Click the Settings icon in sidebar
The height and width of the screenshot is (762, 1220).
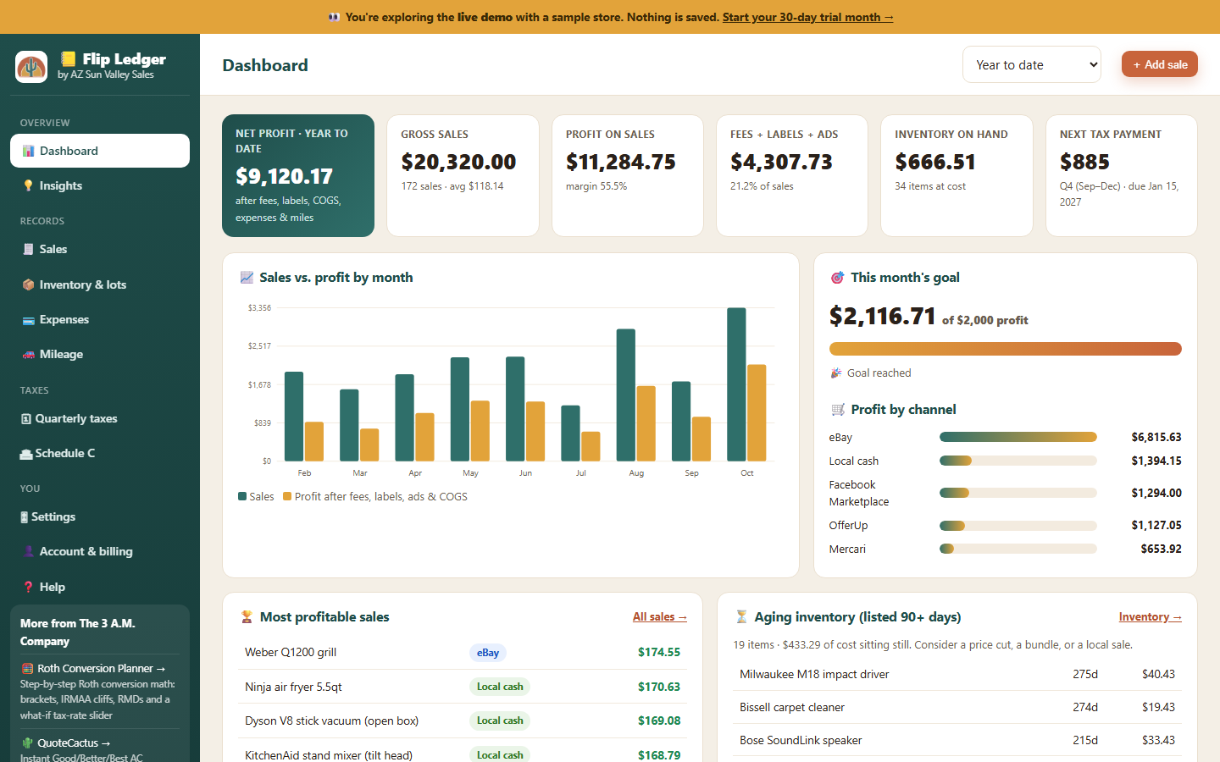25,516
